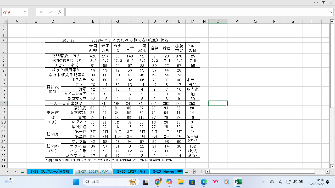Open File Explorer folder icon
Screen dimensions: 335x188
pyautogui.click(x=181, y=182)
